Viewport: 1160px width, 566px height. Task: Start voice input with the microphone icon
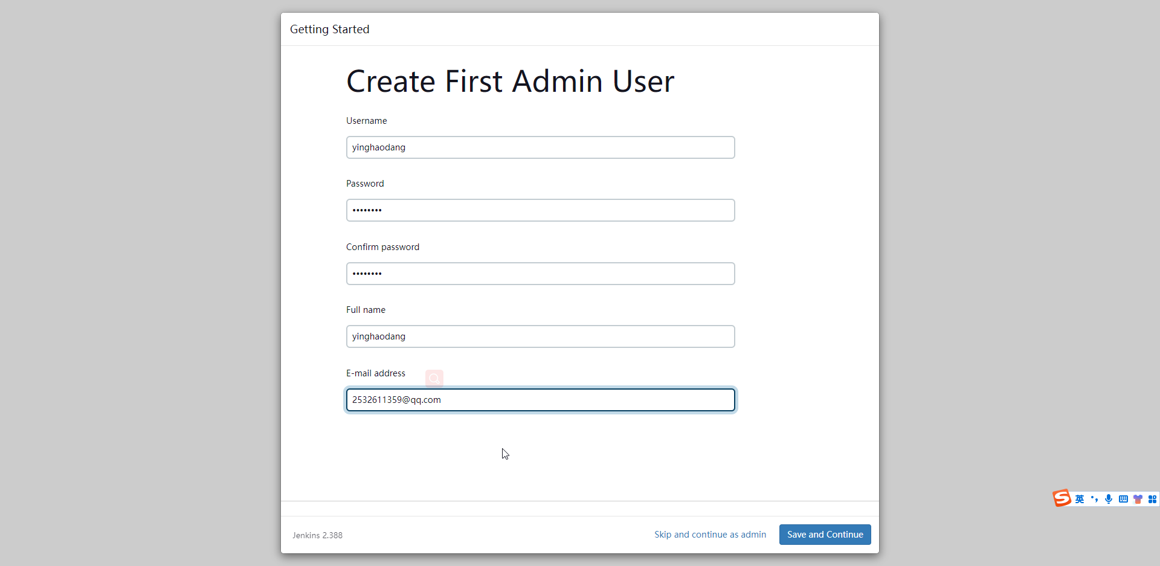tap(1109, 499)
